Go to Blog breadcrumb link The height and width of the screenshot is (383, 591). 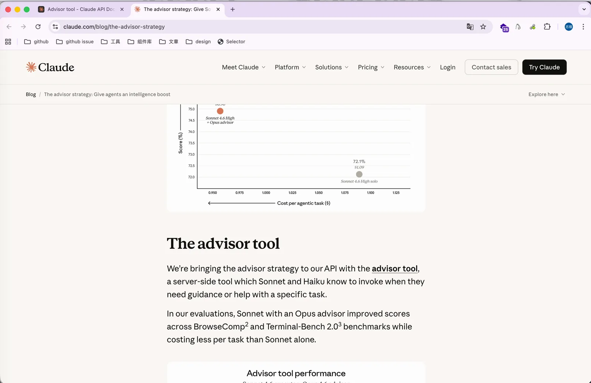click(31, 94)
